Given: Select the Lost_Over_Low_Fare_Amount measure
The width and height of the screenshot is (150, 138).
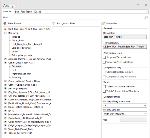Looking at the screenshot, I should point(27,44).
